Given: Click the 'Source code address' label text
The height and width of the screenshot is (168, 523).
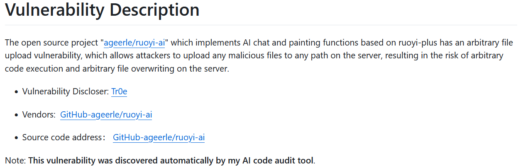Looking at the screenshot, I should (x=62, y=137).
